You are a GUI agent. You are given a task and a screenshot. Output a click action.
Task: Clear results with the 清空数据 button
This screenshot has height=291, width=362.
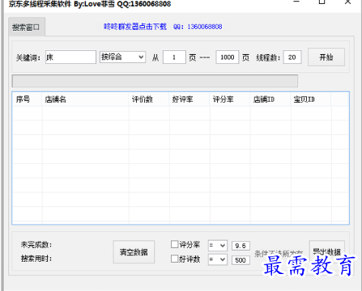[x=134, y=252]
